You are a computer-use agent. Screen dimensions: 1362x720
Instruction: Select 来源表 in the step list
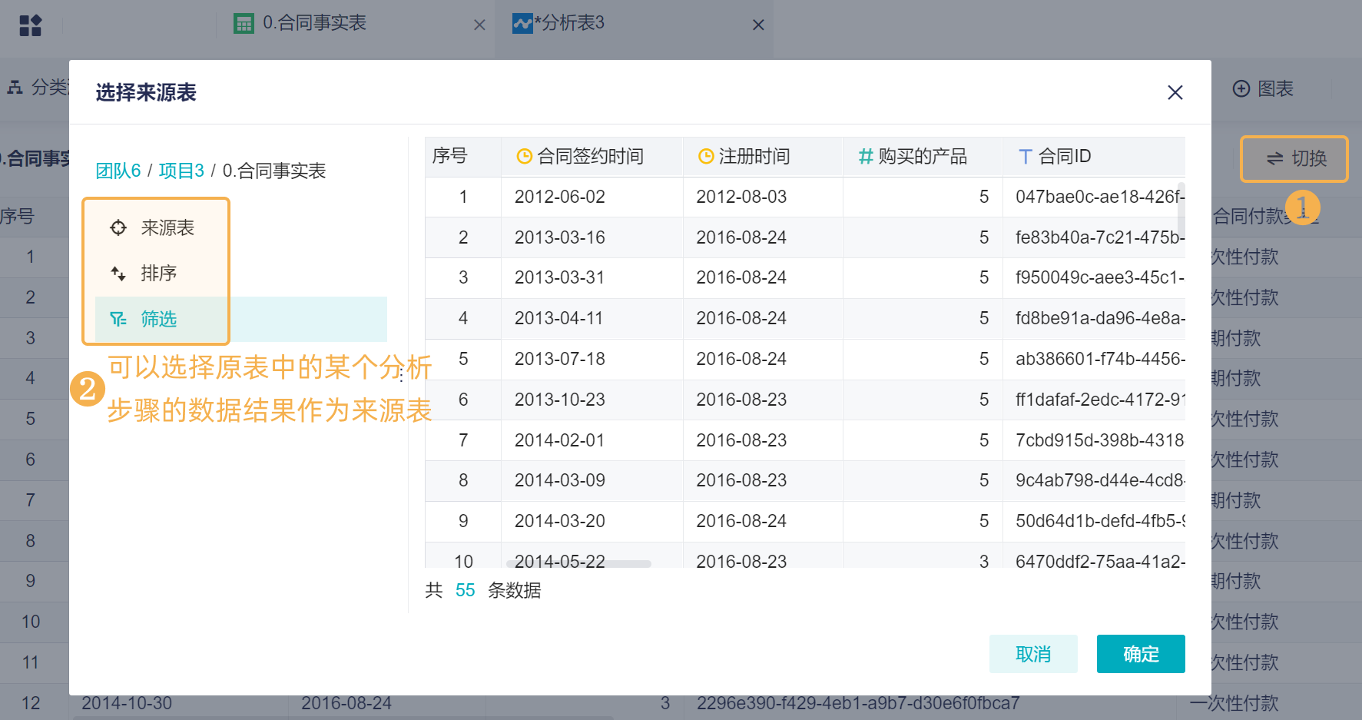(167, 227)
